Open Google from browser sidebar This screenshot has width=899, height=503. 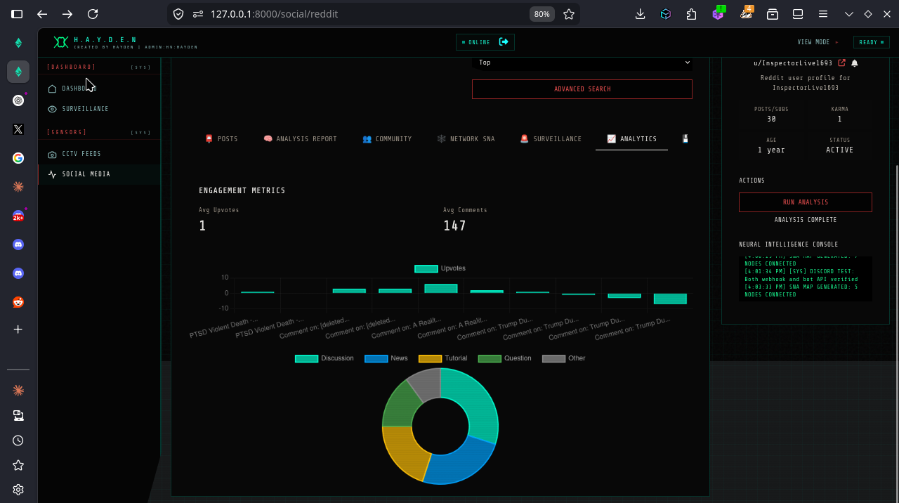click(x=18, y=158)
